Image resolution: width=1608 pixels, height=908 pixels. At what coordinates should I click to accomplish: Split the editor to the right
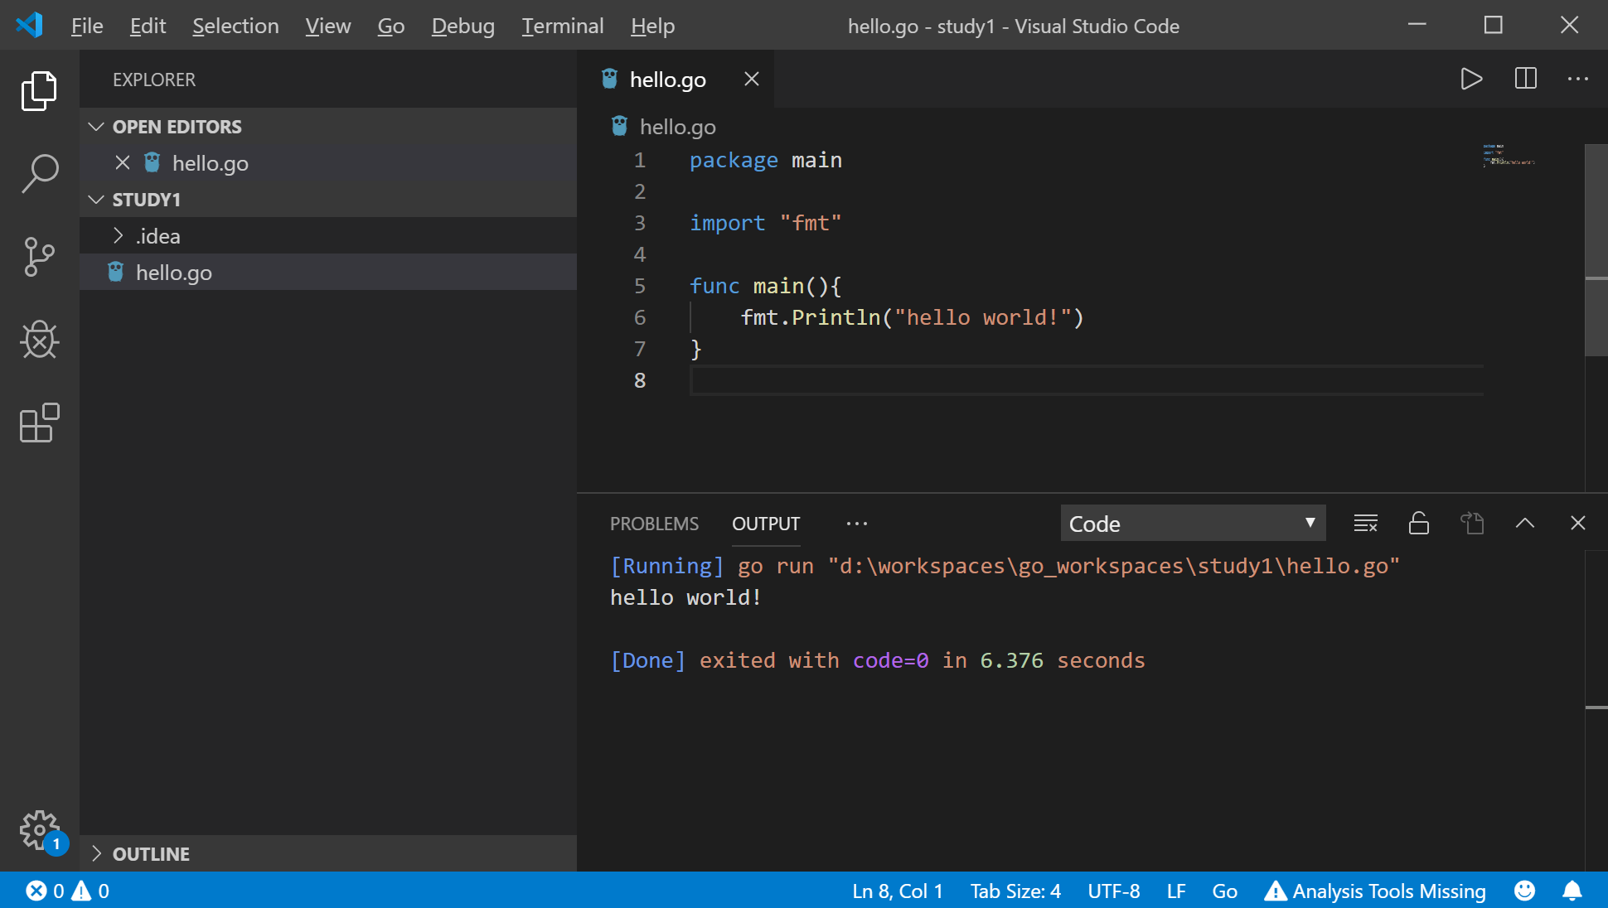point(1525,79)
